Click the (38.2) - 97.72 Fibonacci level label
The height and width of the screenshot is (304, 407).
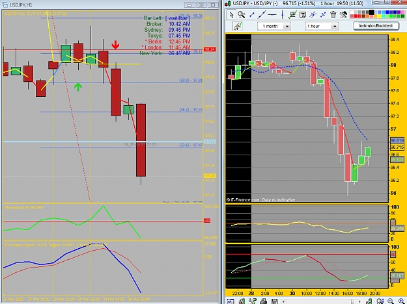(x=191, y=110)
